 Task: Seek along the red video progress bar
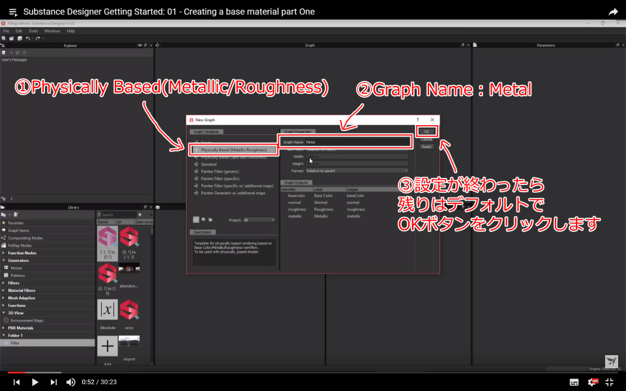click(x=313, y=372)
